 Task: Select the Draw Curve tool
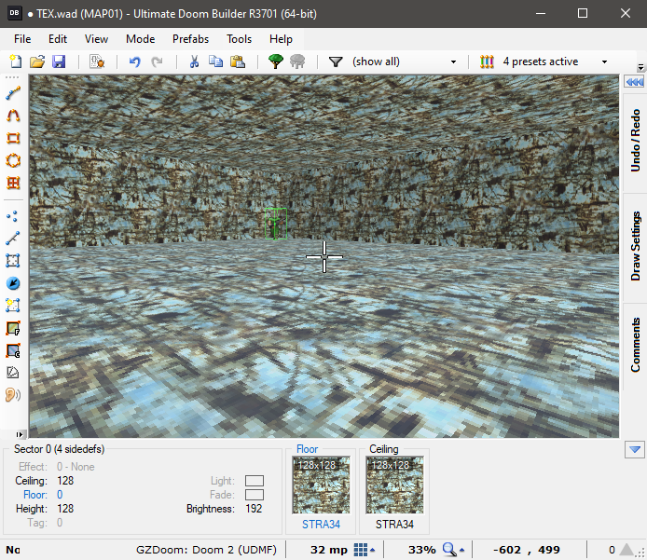coord(13,116)
